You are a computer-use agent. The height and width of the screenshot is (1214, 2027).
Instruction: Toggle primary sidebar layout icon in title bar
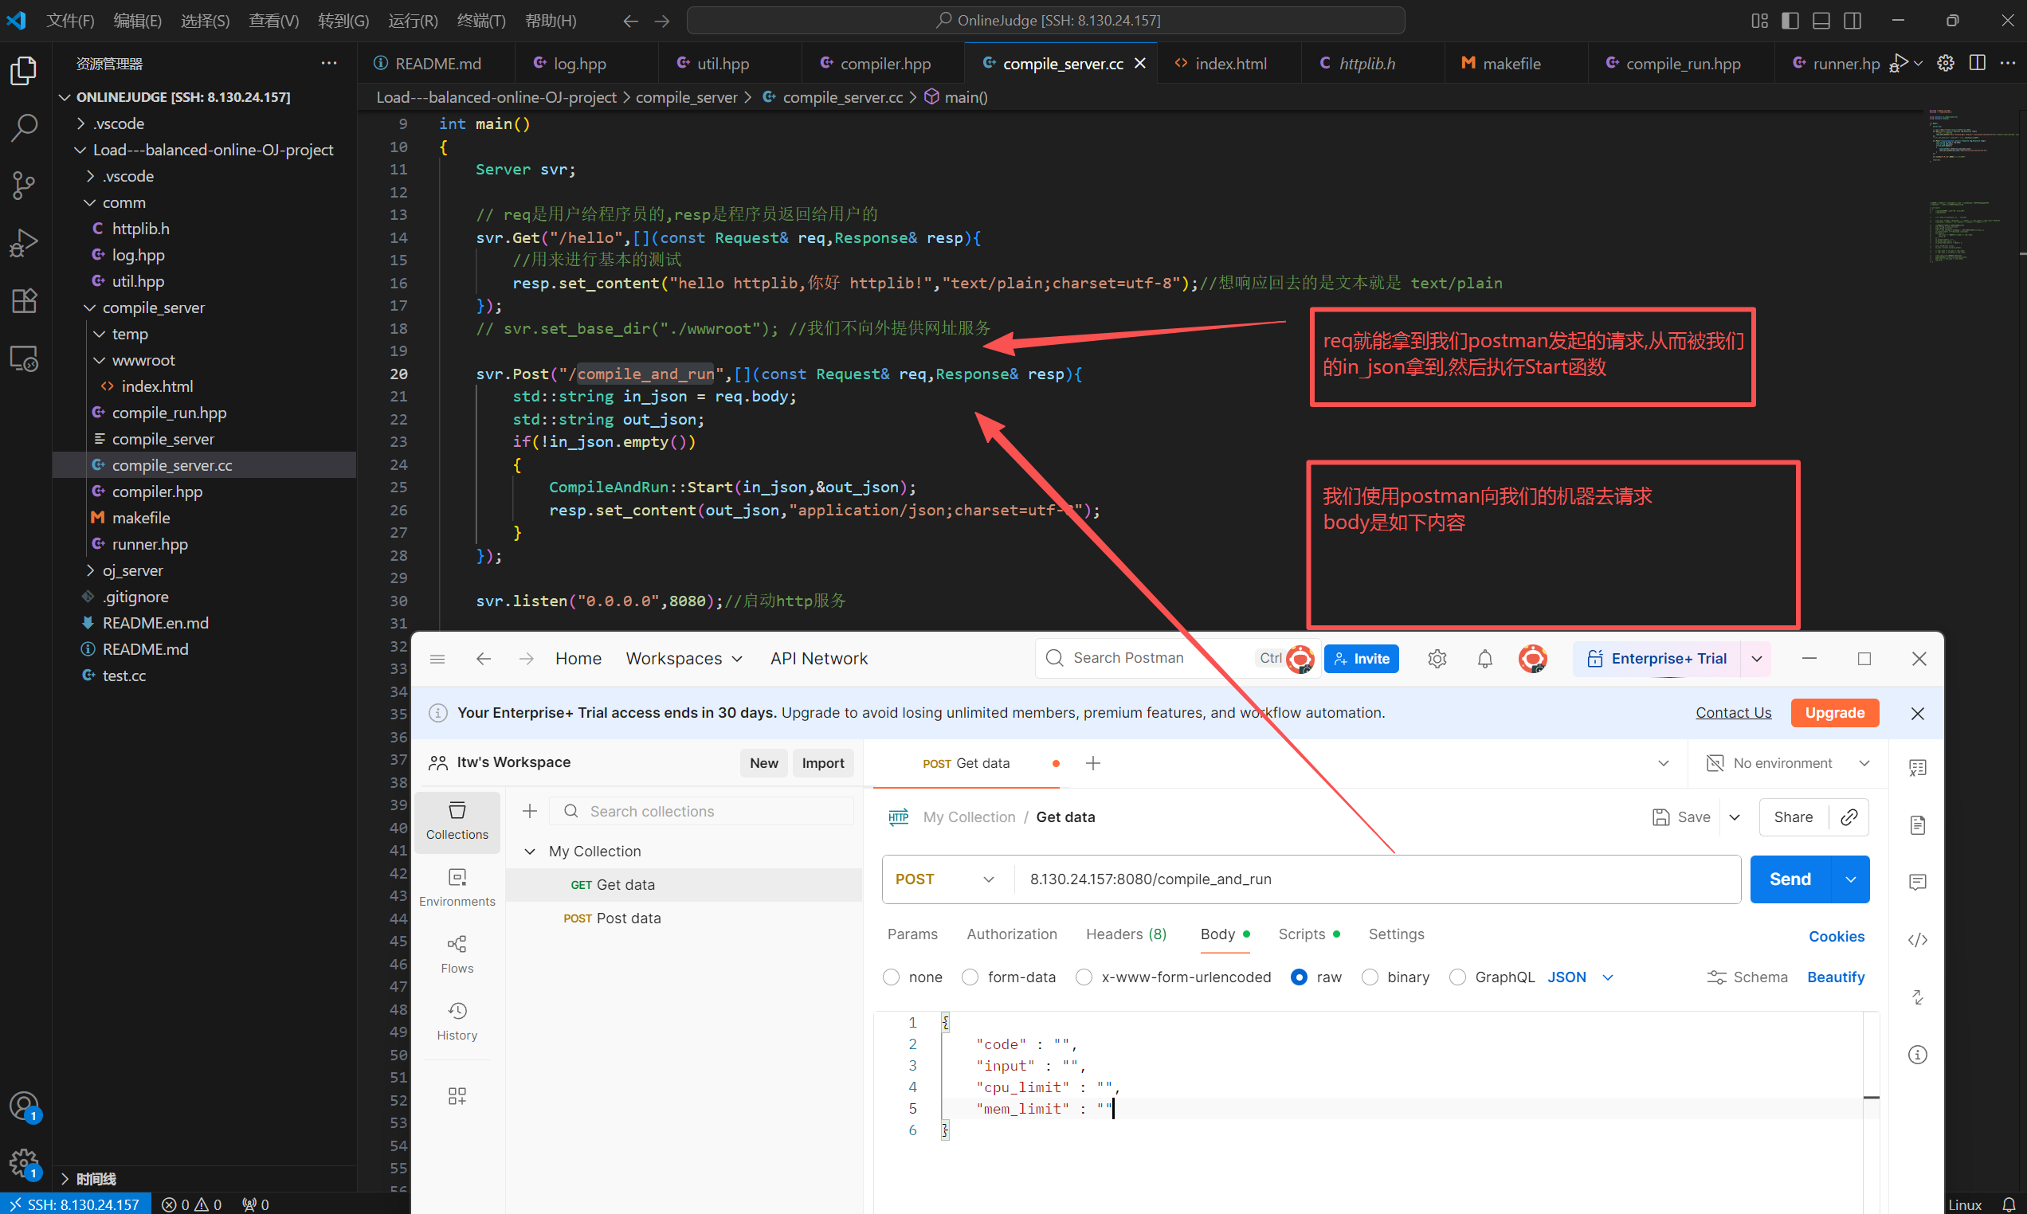pyautogui.click(x=1789, y=21)
